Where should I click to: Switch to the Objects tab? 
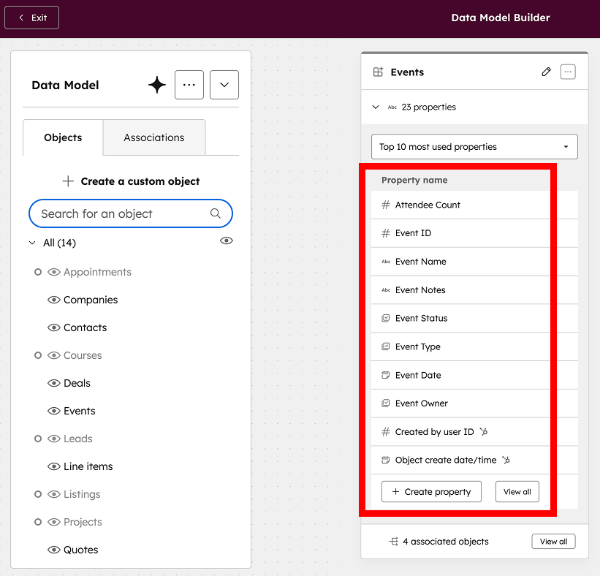63,137
